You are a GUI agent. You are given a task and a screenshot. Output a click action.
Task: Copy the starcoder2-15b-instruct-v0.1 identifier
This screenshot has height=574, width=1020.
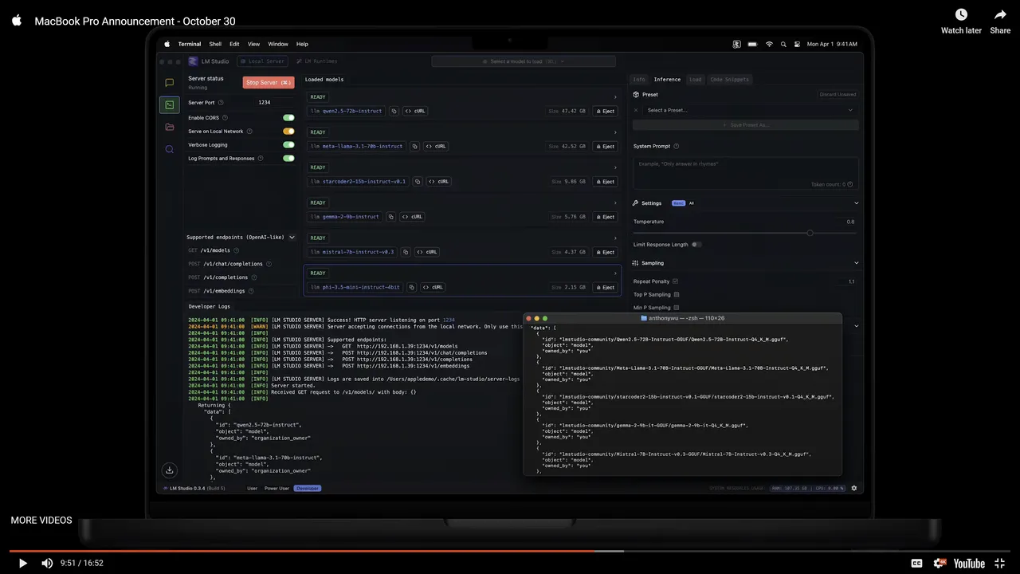pos(418,181)
